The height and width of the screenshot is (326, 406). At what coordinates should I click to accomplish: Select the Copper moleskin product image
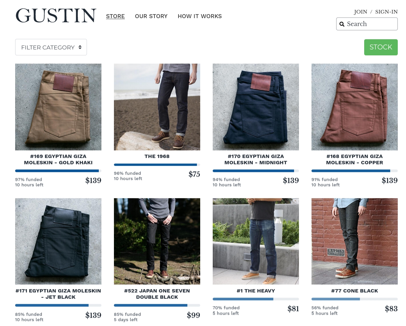pyautogui.click(x=355, y=107)
